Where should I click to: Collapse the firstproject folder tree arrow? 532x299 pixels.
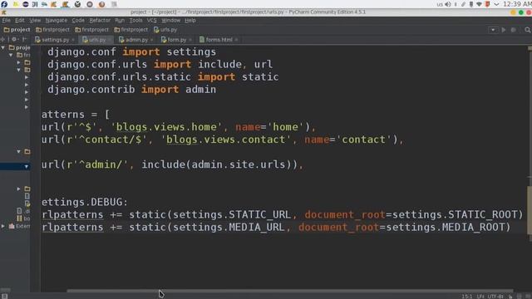pos(11,55)
